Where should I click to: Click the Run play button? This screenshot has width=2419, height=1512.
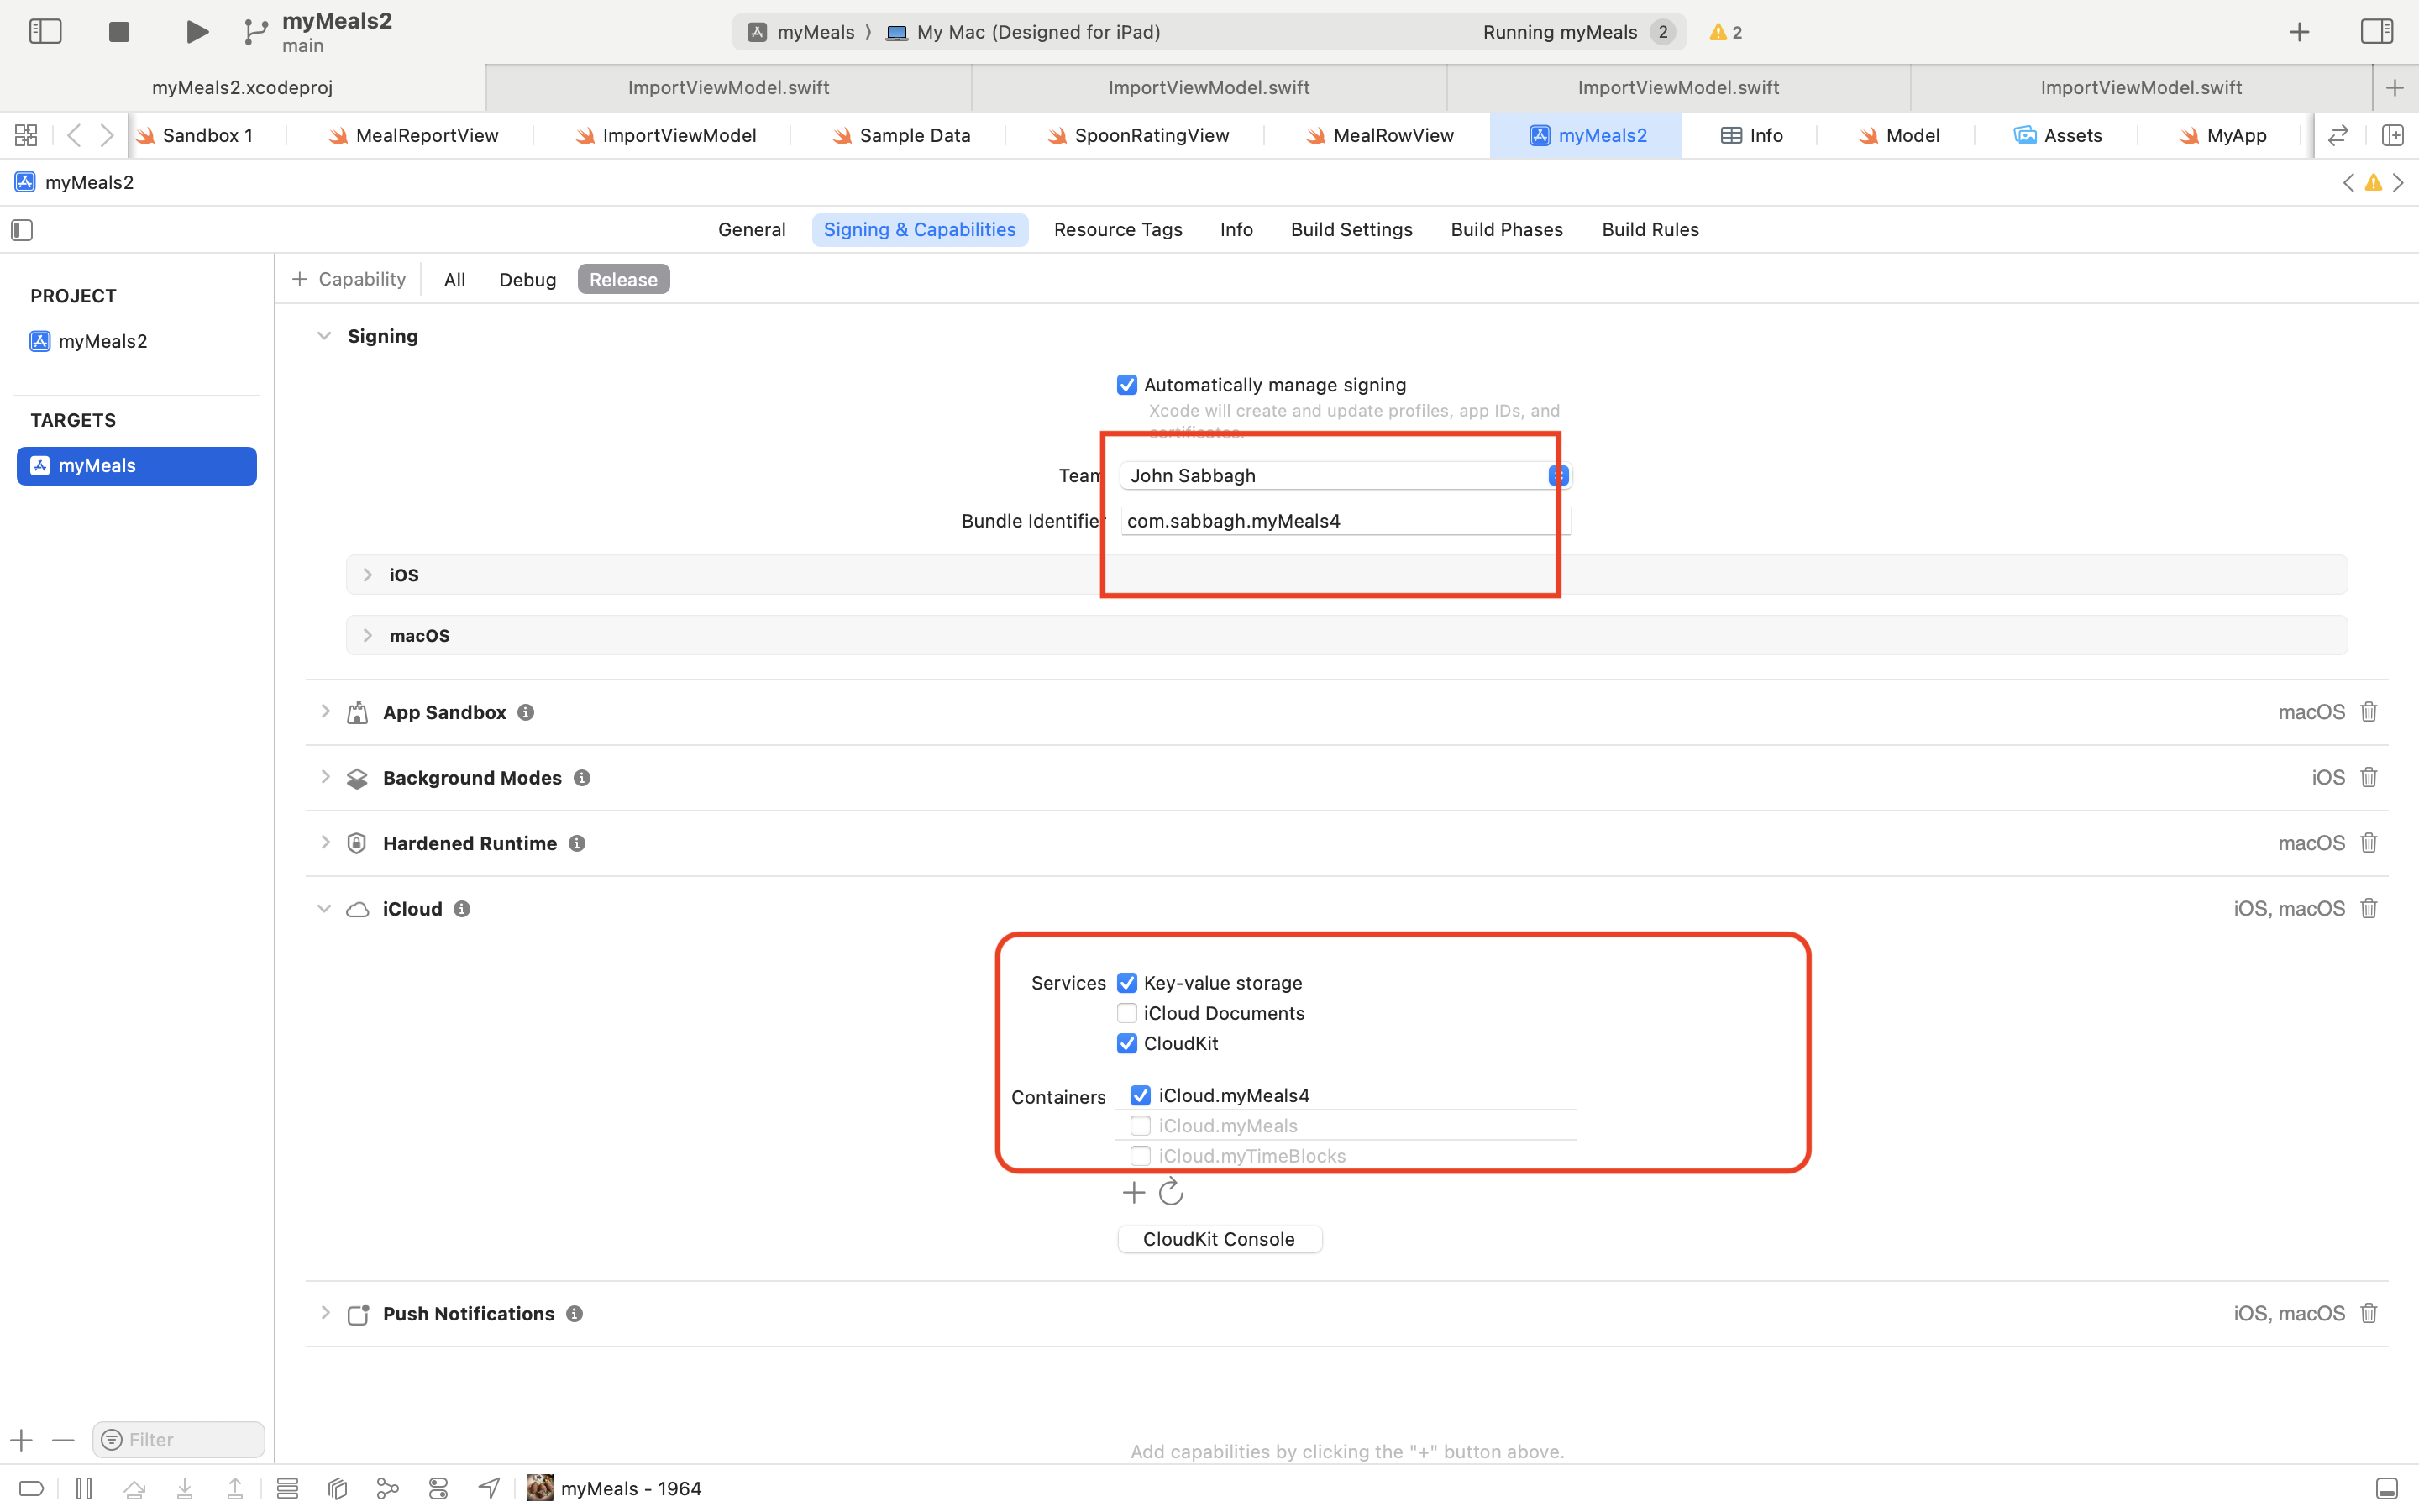[x=197, y=32]
